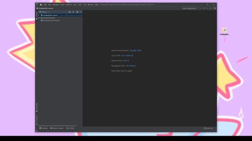Click the Search Everywhere hint text in editor
This screenshot has height=141, width=252.
click(126, 51)
